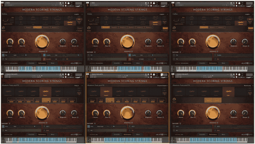Open the FALLS articulation dropdown
Image resolution: width=255 pixels, height=144 pixels.
(78, 86)
